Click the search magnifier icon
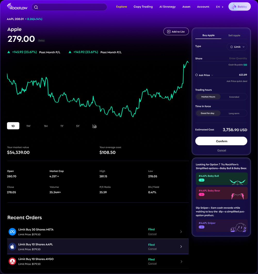Viewport: 258px width, 274px height. point(36,7)
